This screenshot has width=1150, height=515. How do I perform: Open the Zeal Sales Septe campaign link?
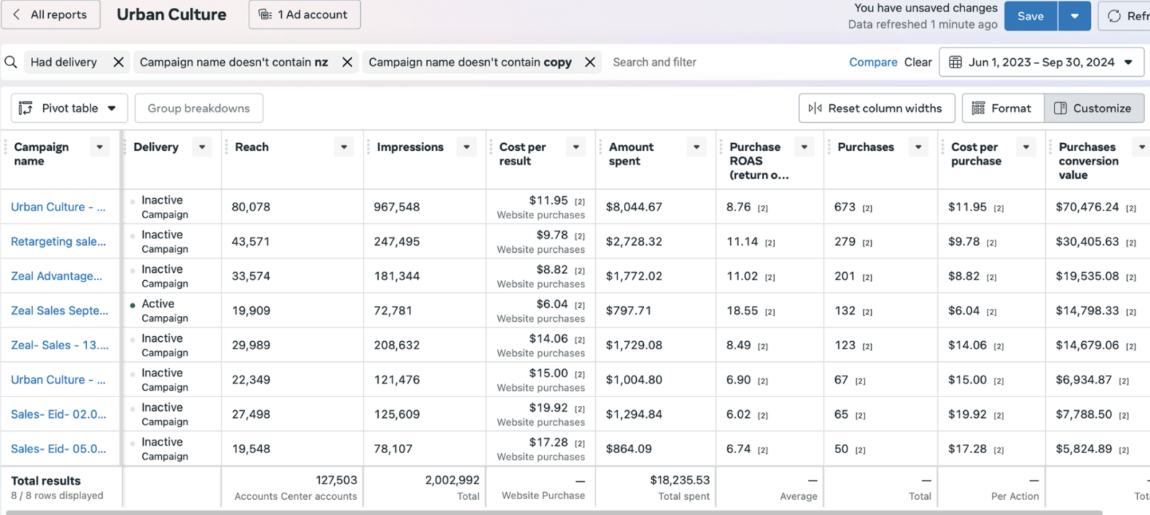pos(60,310)
